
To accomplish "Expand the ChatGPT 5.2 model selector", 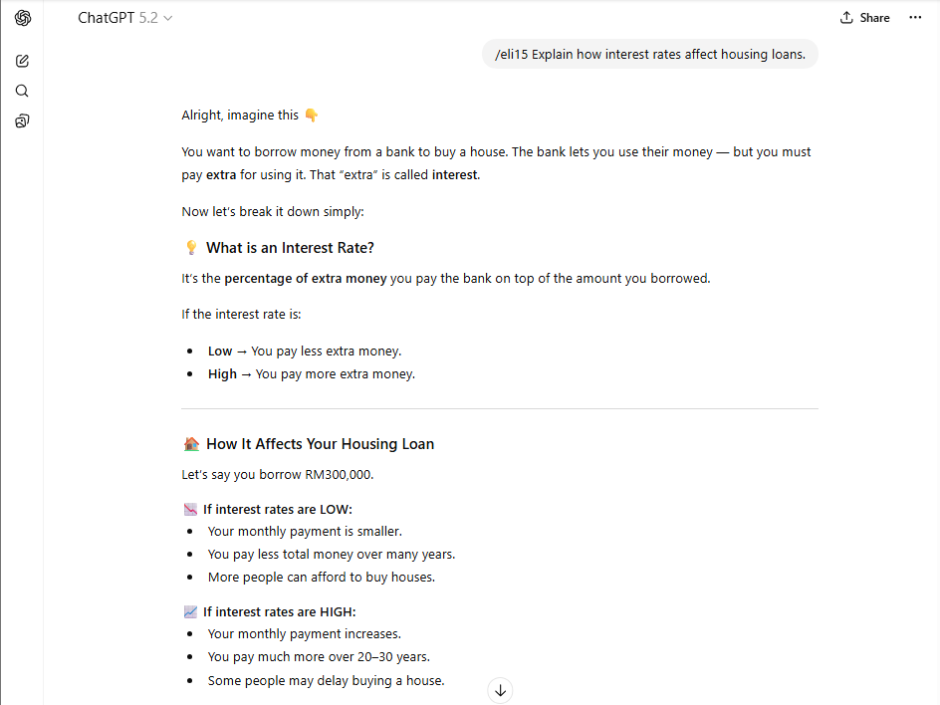I will pyautogui.click(x=125, y=18).
